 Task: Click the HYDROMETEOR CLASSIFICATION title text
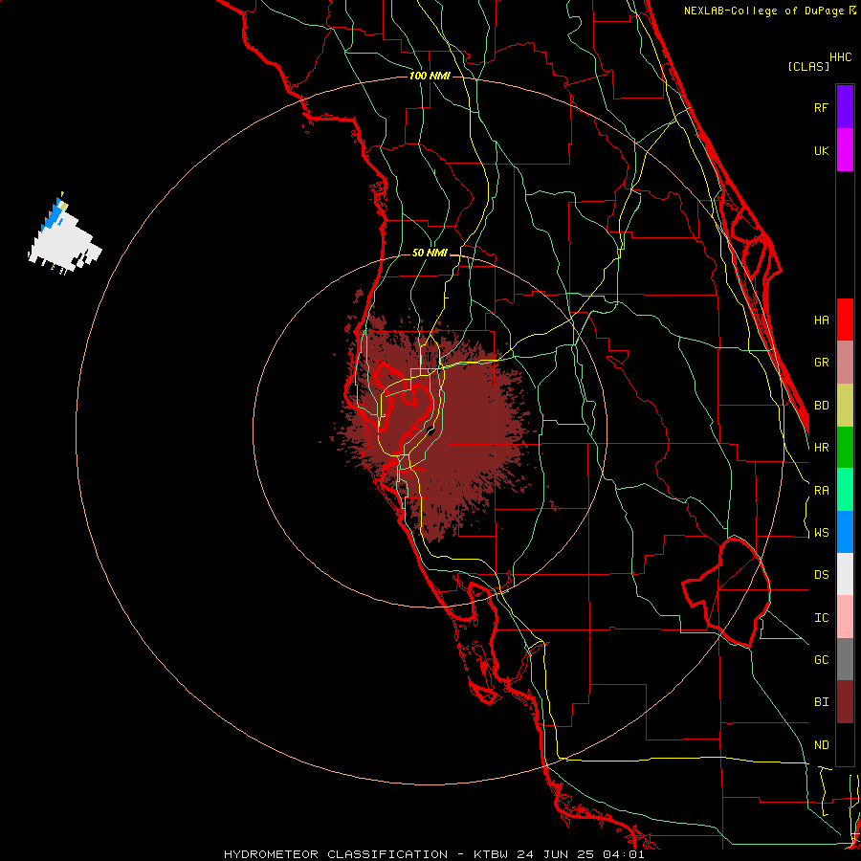click(x=336, y=854)
